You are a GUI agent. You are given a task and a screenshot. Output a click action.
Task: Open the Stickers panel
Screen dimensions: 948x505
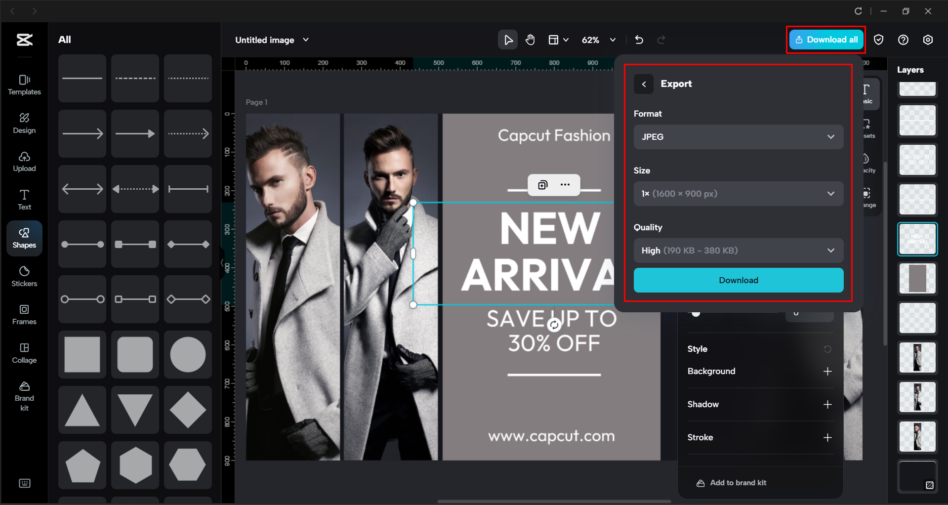[24, 276]
